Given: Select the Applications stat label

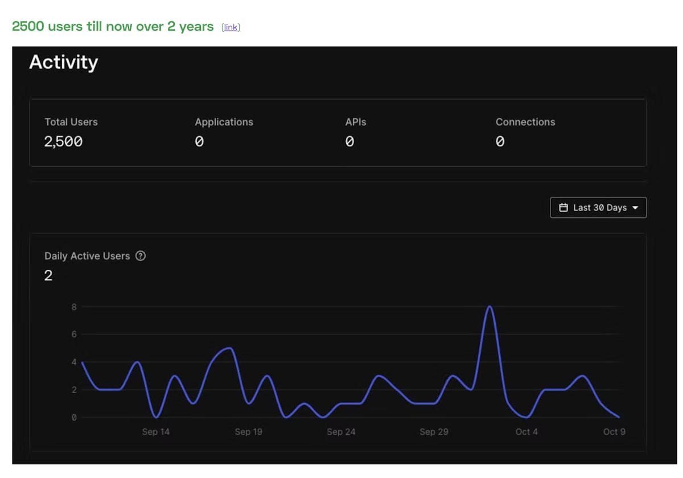Looking at the screenshot, I should click(x=224, y=122).
